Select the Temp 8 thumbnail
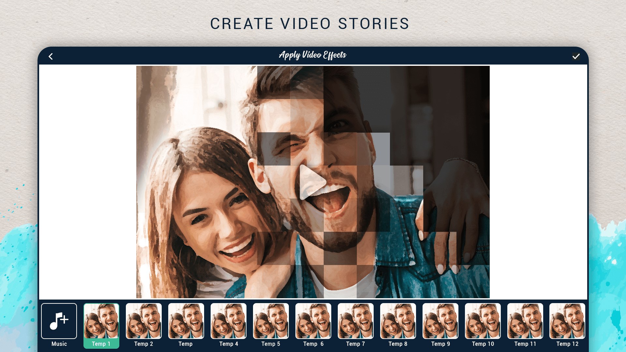The width and height of the screenshot is (626, 352). coord(398,321)
